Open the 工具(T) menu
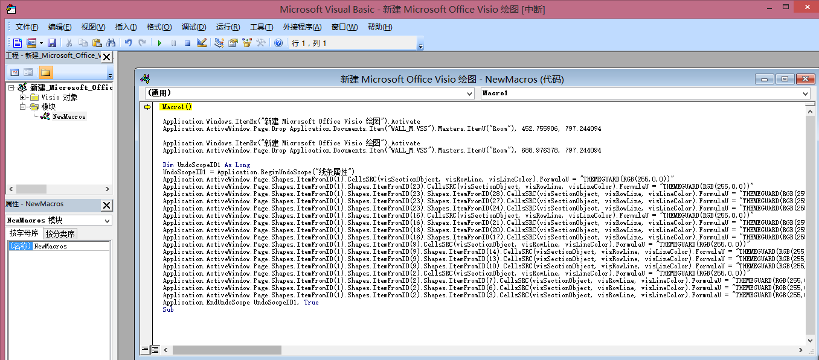Viewport: 819px width, 360px height. [x=262, y=27]
